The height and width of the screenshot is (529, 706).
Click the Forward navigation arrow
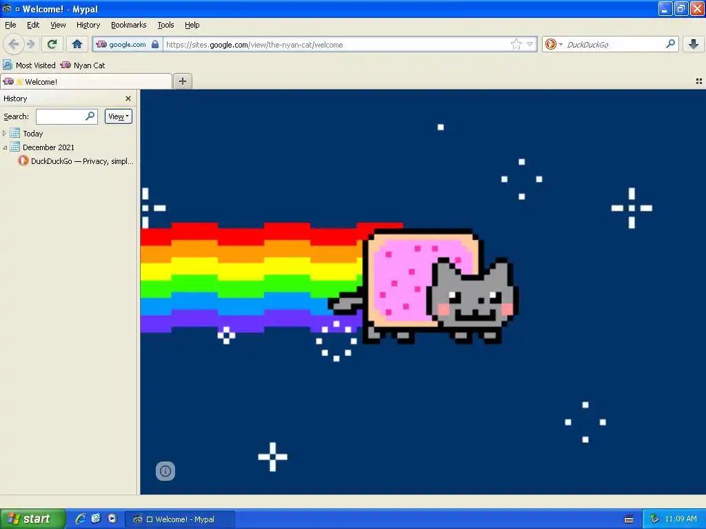pos(30,44)
